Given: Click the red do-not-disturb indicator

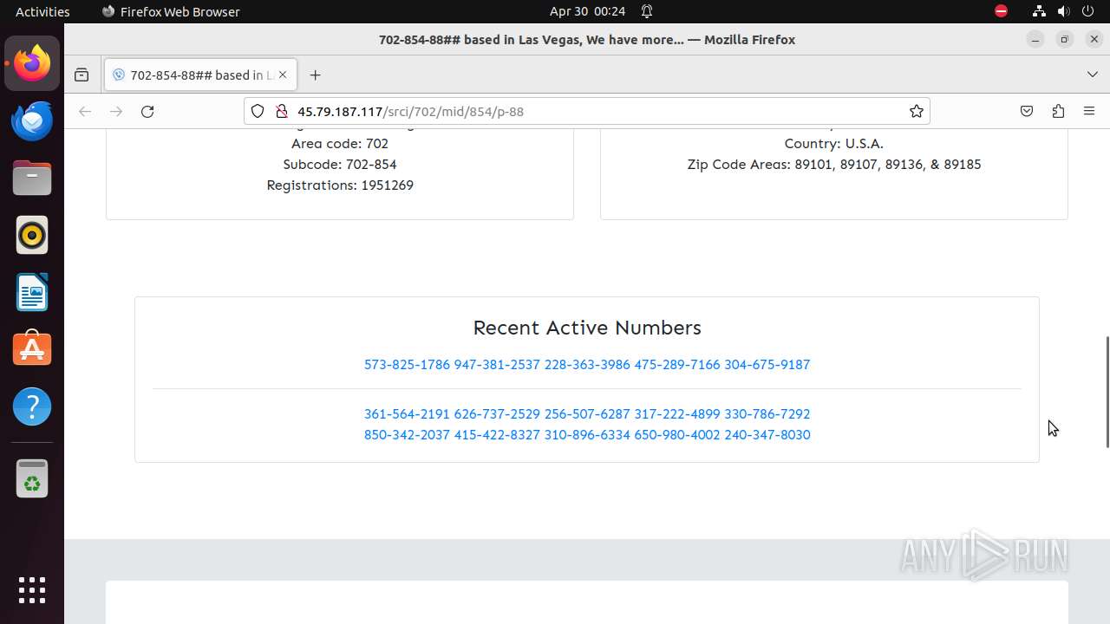Looking at the screenshot, I should coord(1001,11).
